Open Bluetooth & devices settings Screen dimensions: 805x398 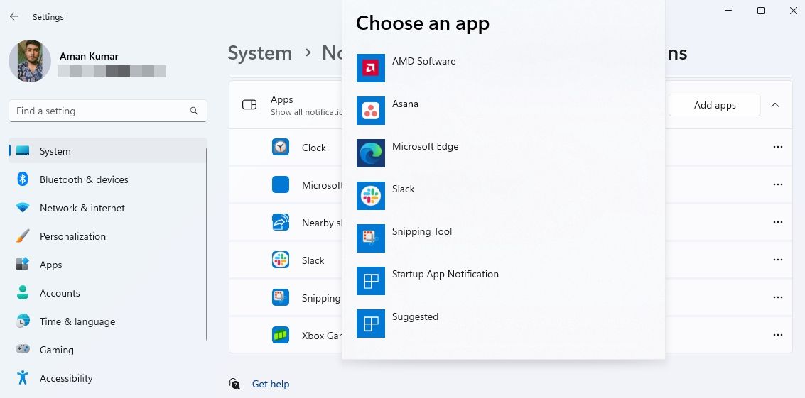(x=108, y=179)
